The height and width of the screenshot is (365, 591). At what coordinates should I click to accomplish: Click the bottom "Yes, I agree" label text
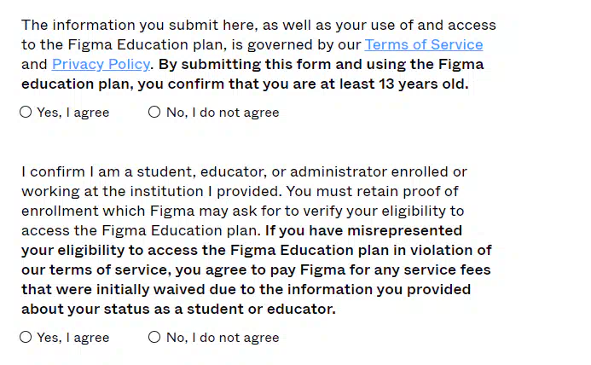click(x=73, y=338)
